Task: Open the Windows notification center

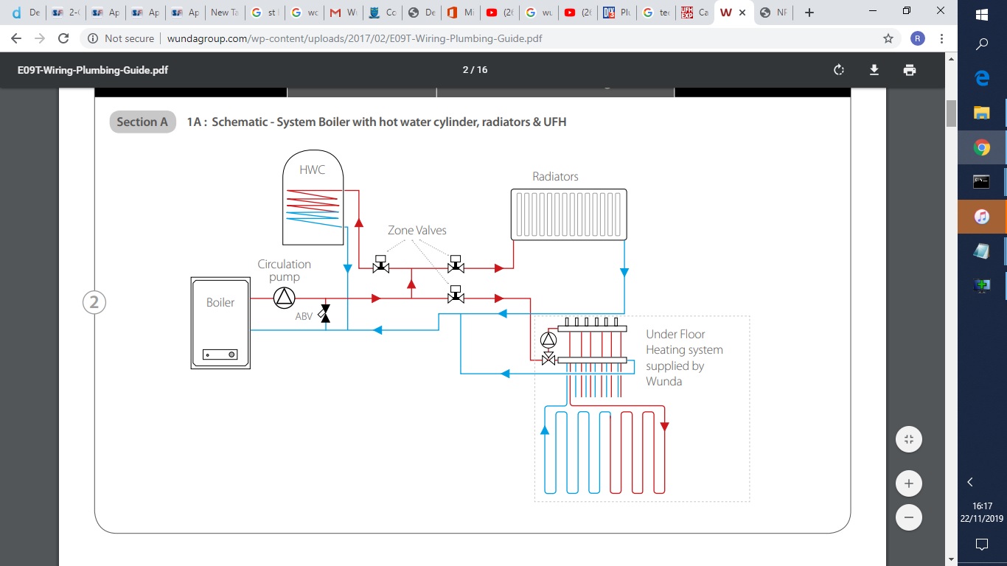Action: 982,545
